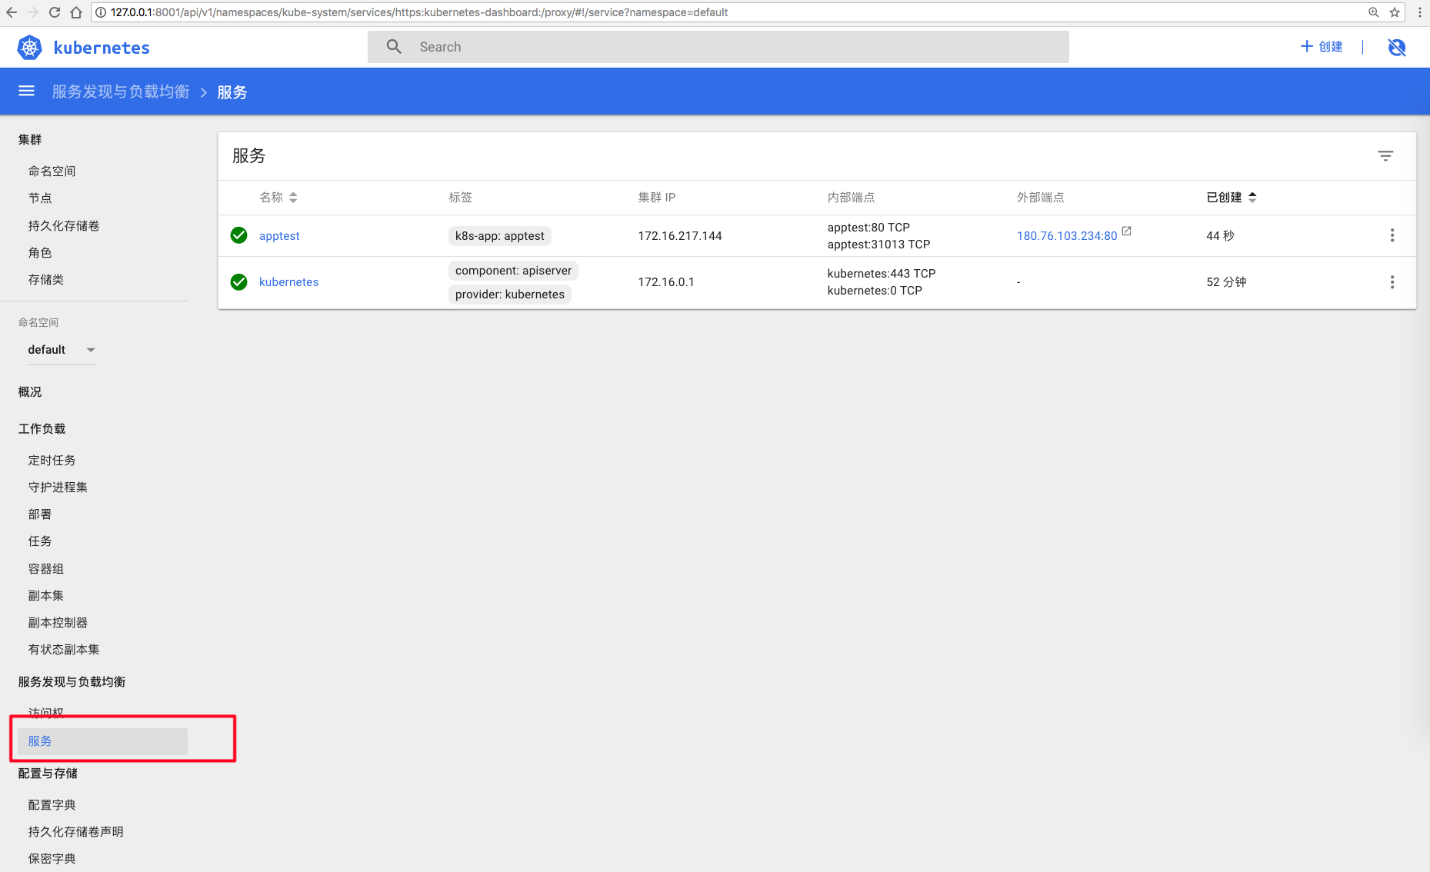Open the browser three-dot menu

1419,12
